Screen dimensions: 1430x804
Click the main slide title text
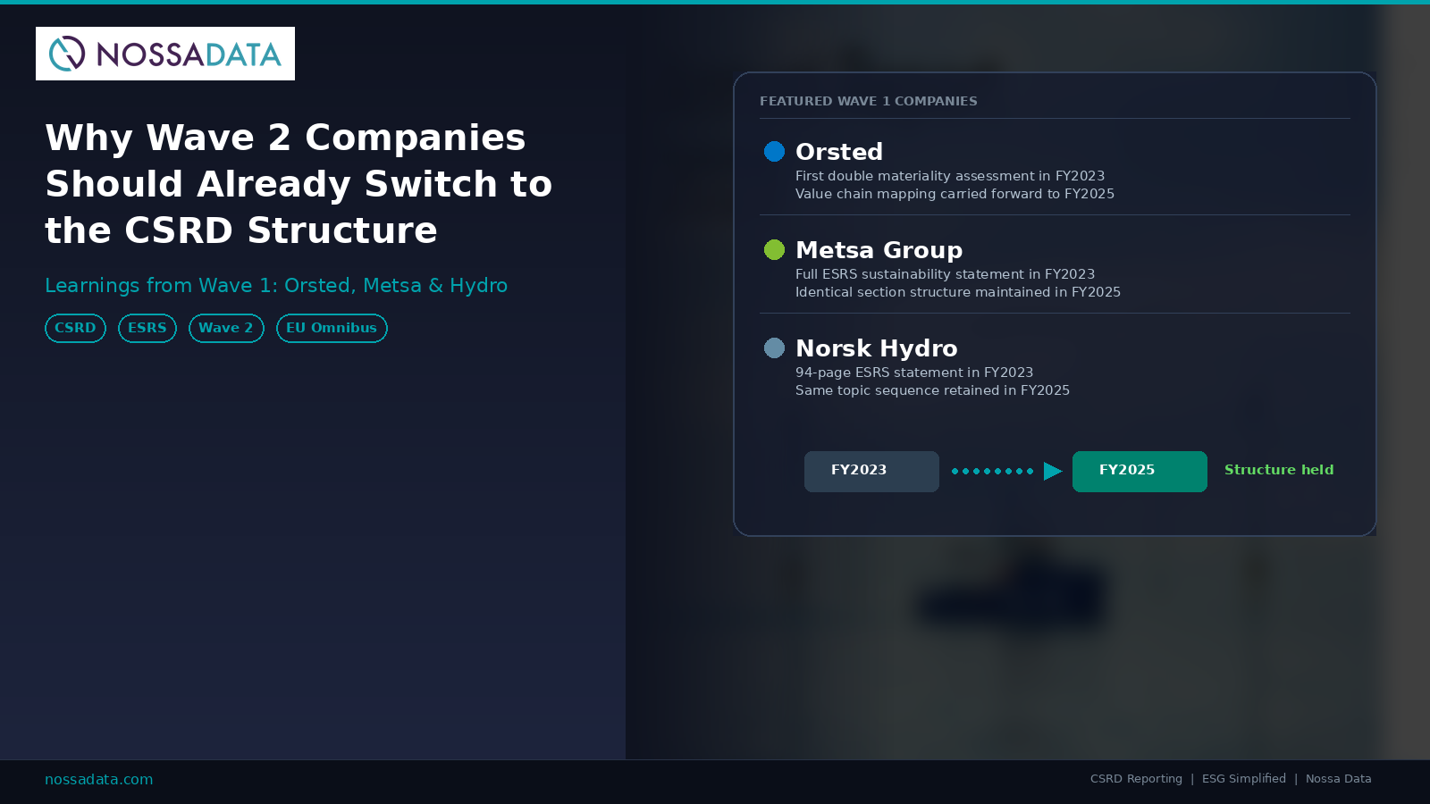coord(299,184)
